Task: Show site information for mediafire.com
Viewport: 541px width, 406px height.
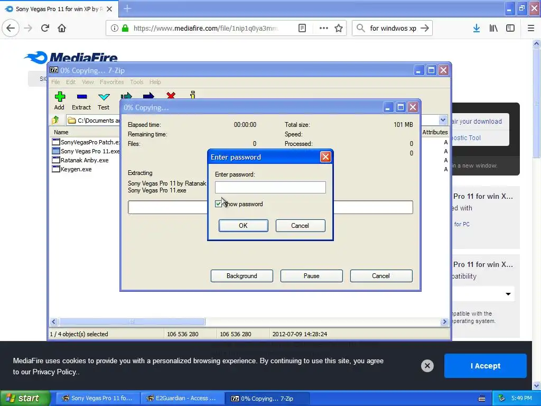Action: [x=115, y=28]
